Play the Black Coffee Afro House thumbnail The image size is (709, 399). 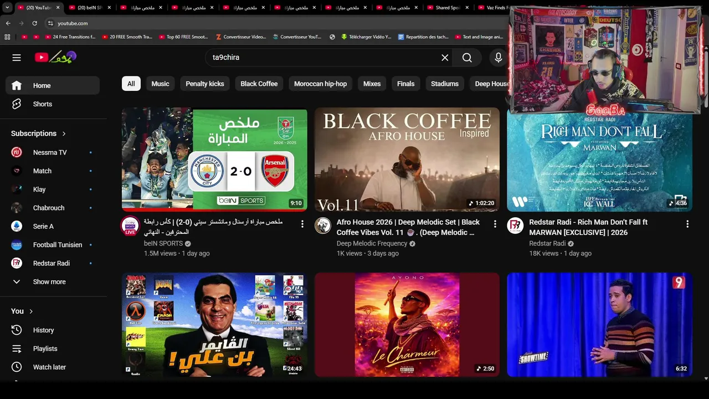(x=407, y=160)
